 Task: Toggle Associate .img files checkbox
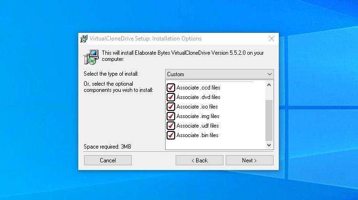[x=171, y=116]
